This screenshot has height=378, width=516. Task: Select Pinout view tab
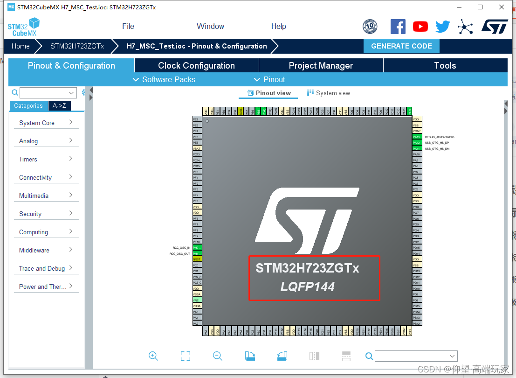click(268, 93)
